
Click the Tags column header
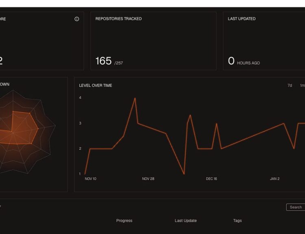point(237,221)
